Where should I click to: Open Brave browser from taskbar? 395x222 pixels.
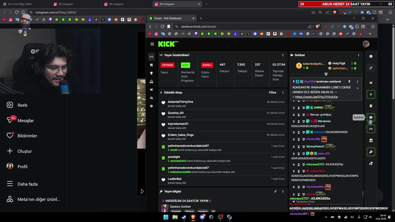[193, 217]
